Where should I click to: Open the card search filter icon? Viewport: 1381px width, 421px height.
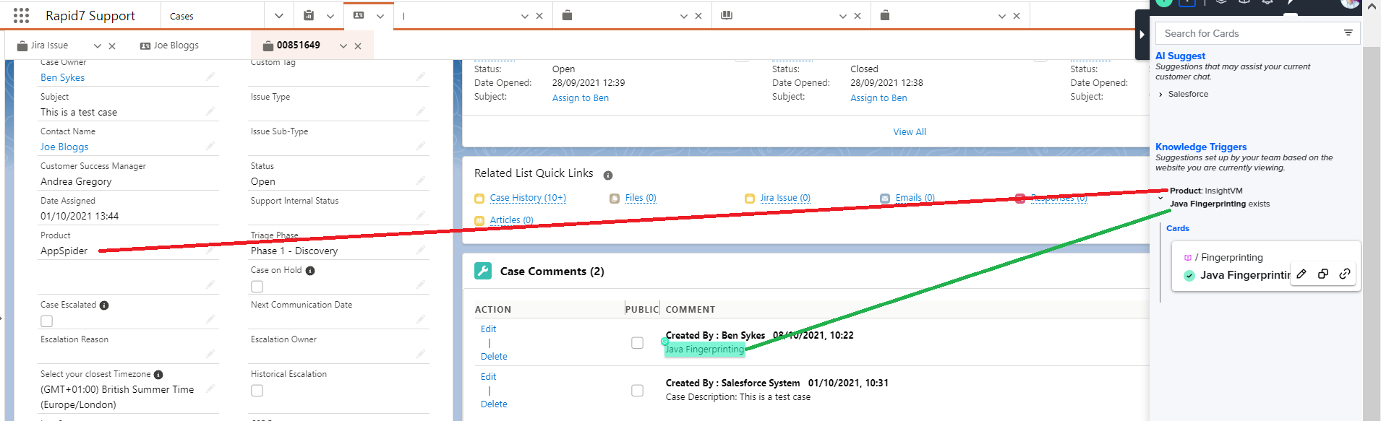(x=1348, y=32)
